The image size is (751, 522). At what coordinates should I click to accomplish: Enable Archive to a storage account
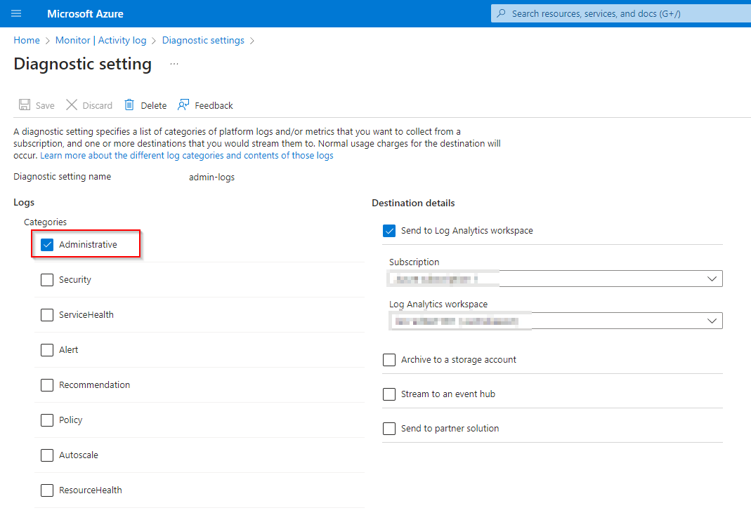pyautogui.click(x=389, y=360)
